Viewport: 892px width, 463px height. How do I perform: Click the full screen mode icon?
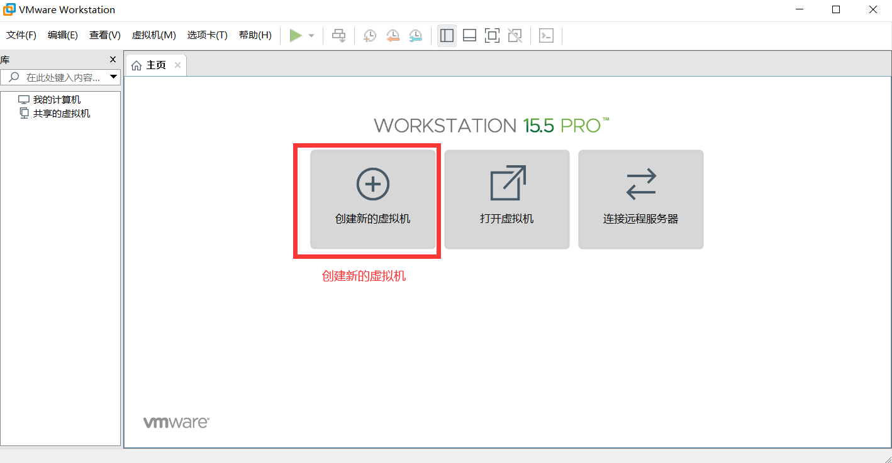[492, 36]
